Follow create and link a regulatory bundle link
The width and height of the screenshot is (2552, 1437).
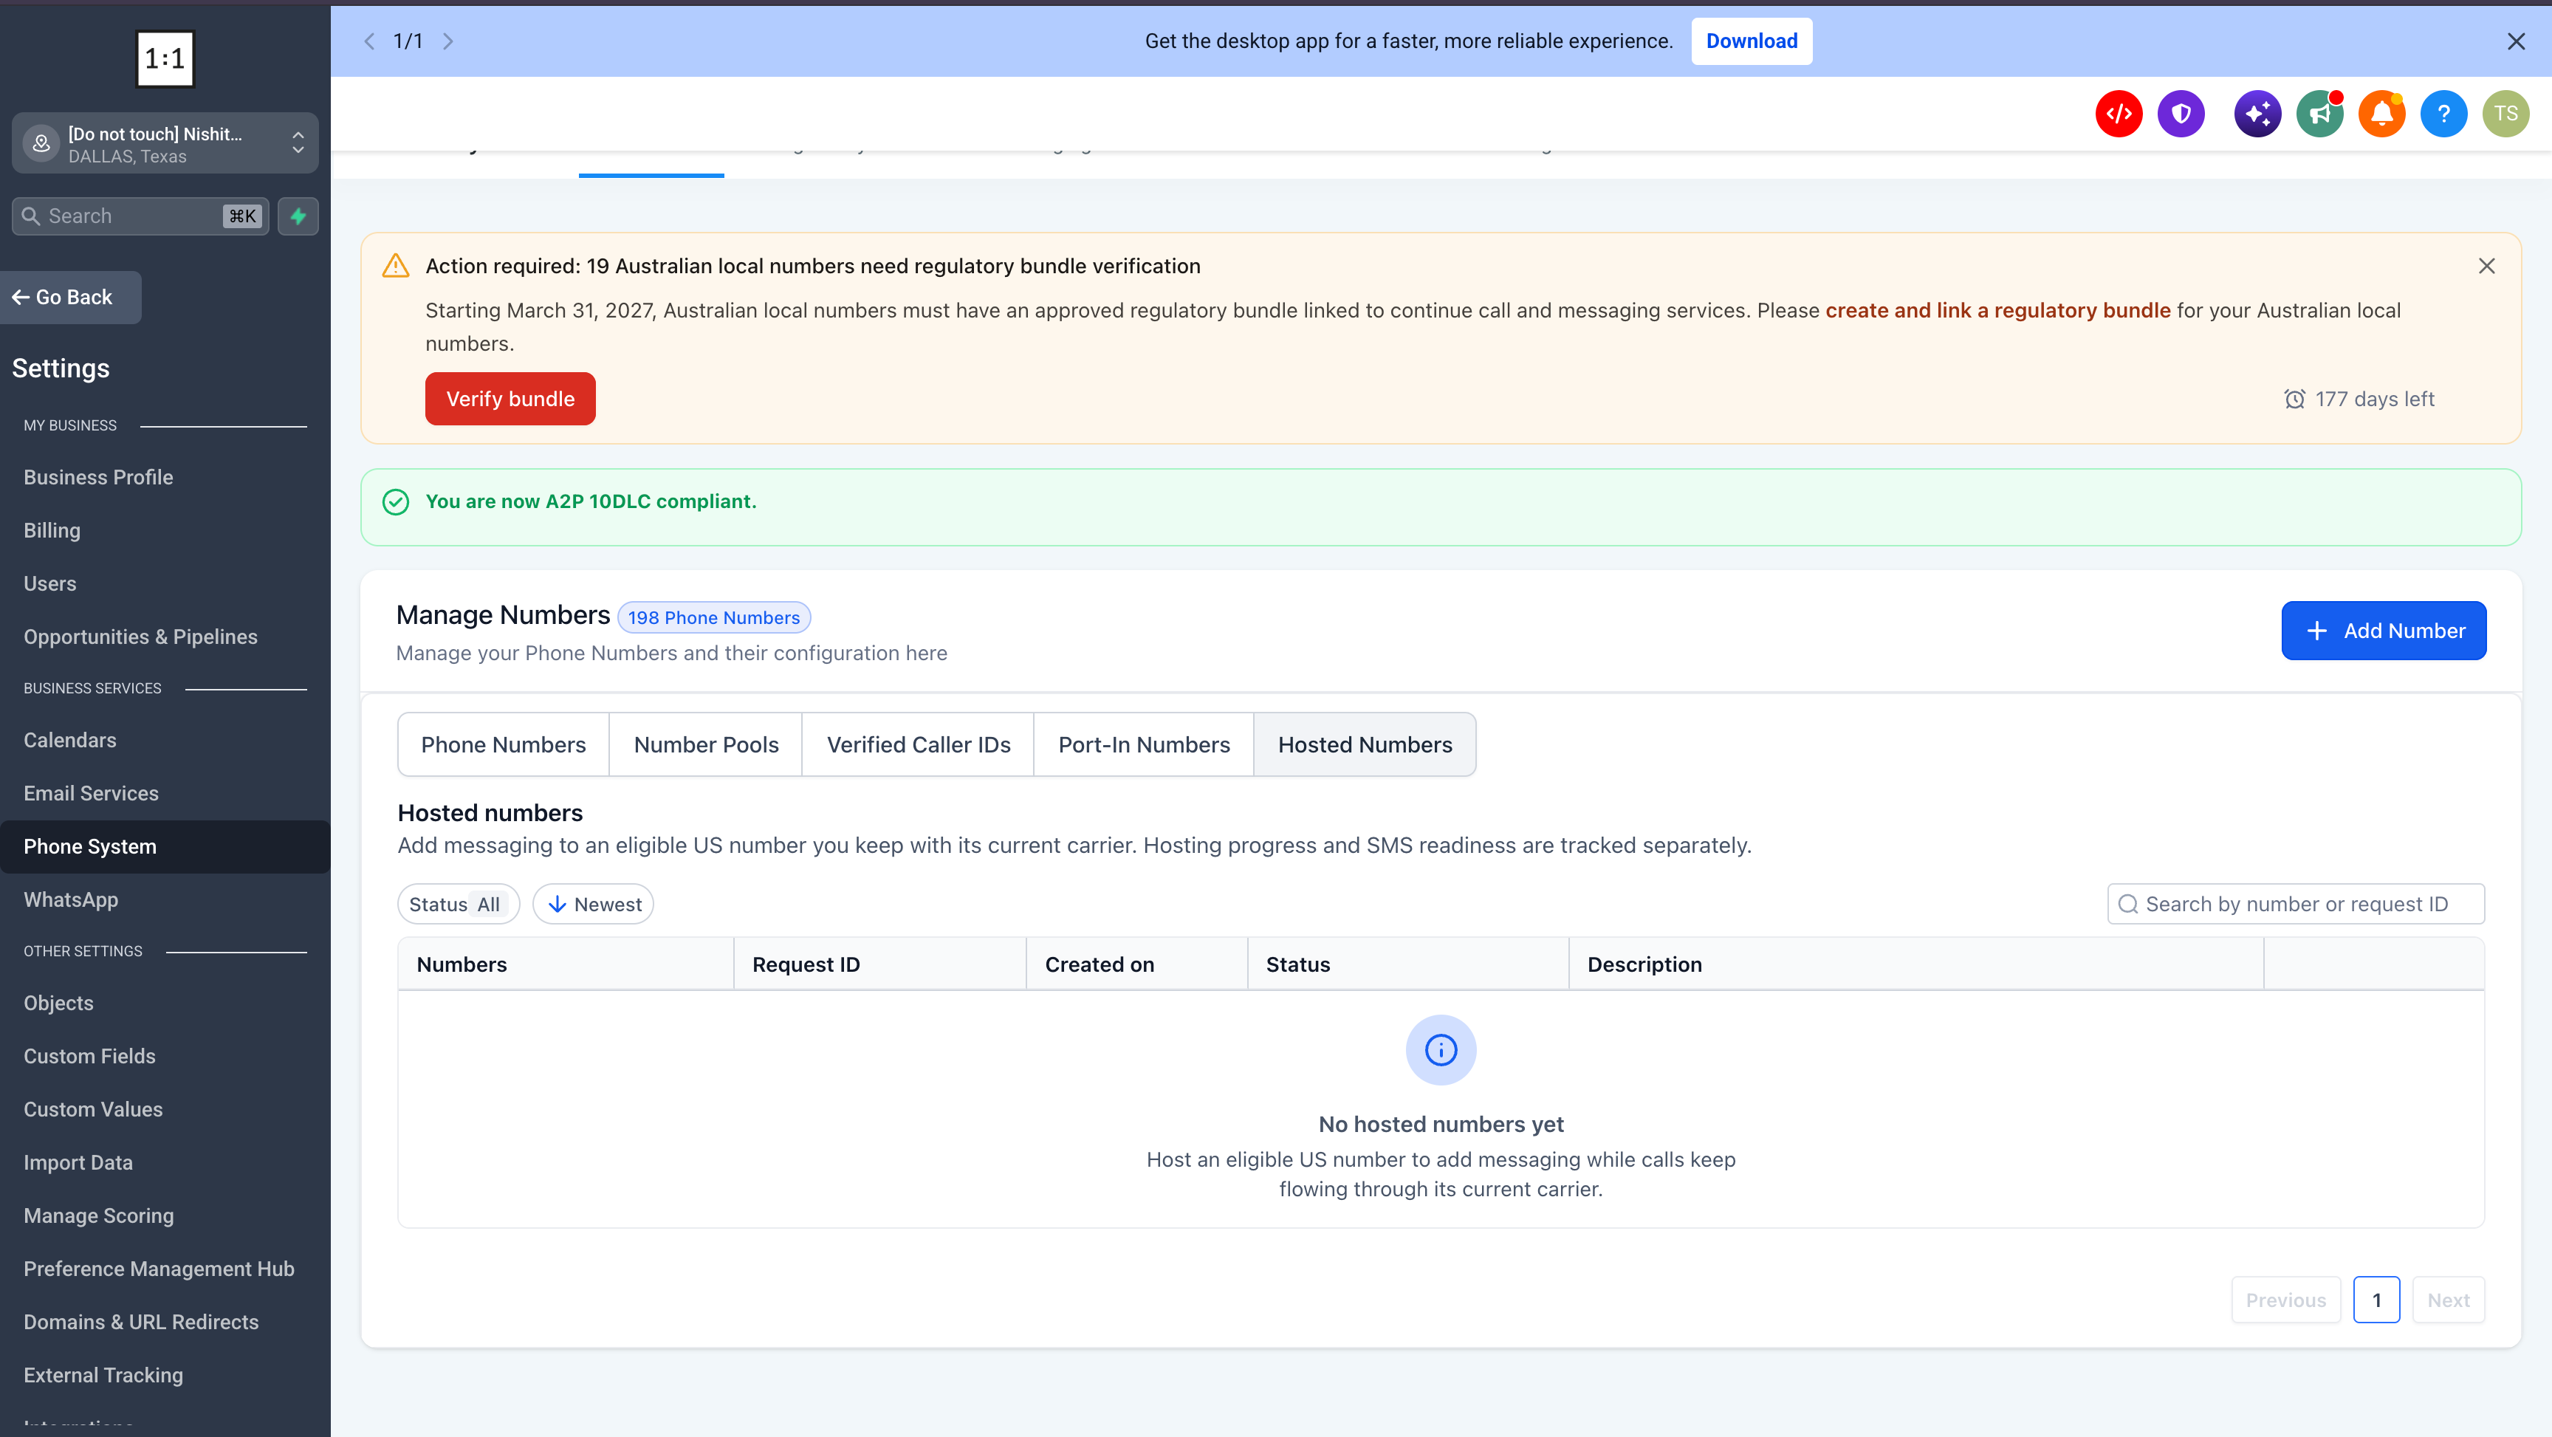[x=1997, y=310]
